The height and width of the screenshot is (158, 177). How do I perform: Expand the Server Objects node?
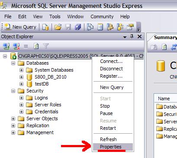(x=13, y=118)
